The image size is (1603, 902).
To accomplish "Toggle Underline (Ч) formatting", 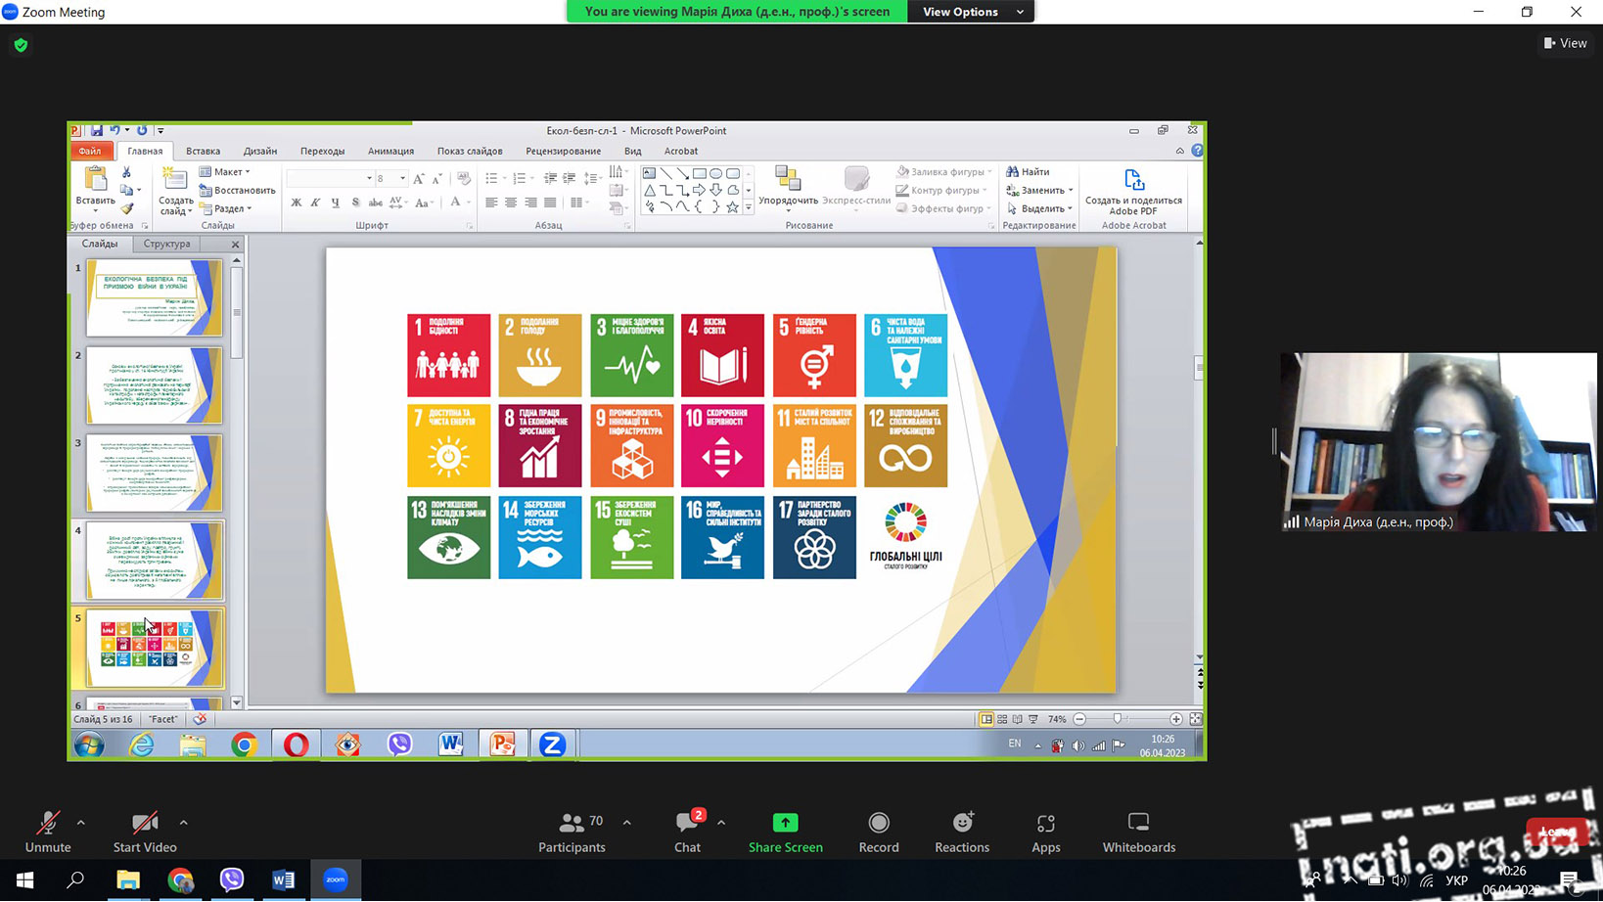I will (336, 203).
